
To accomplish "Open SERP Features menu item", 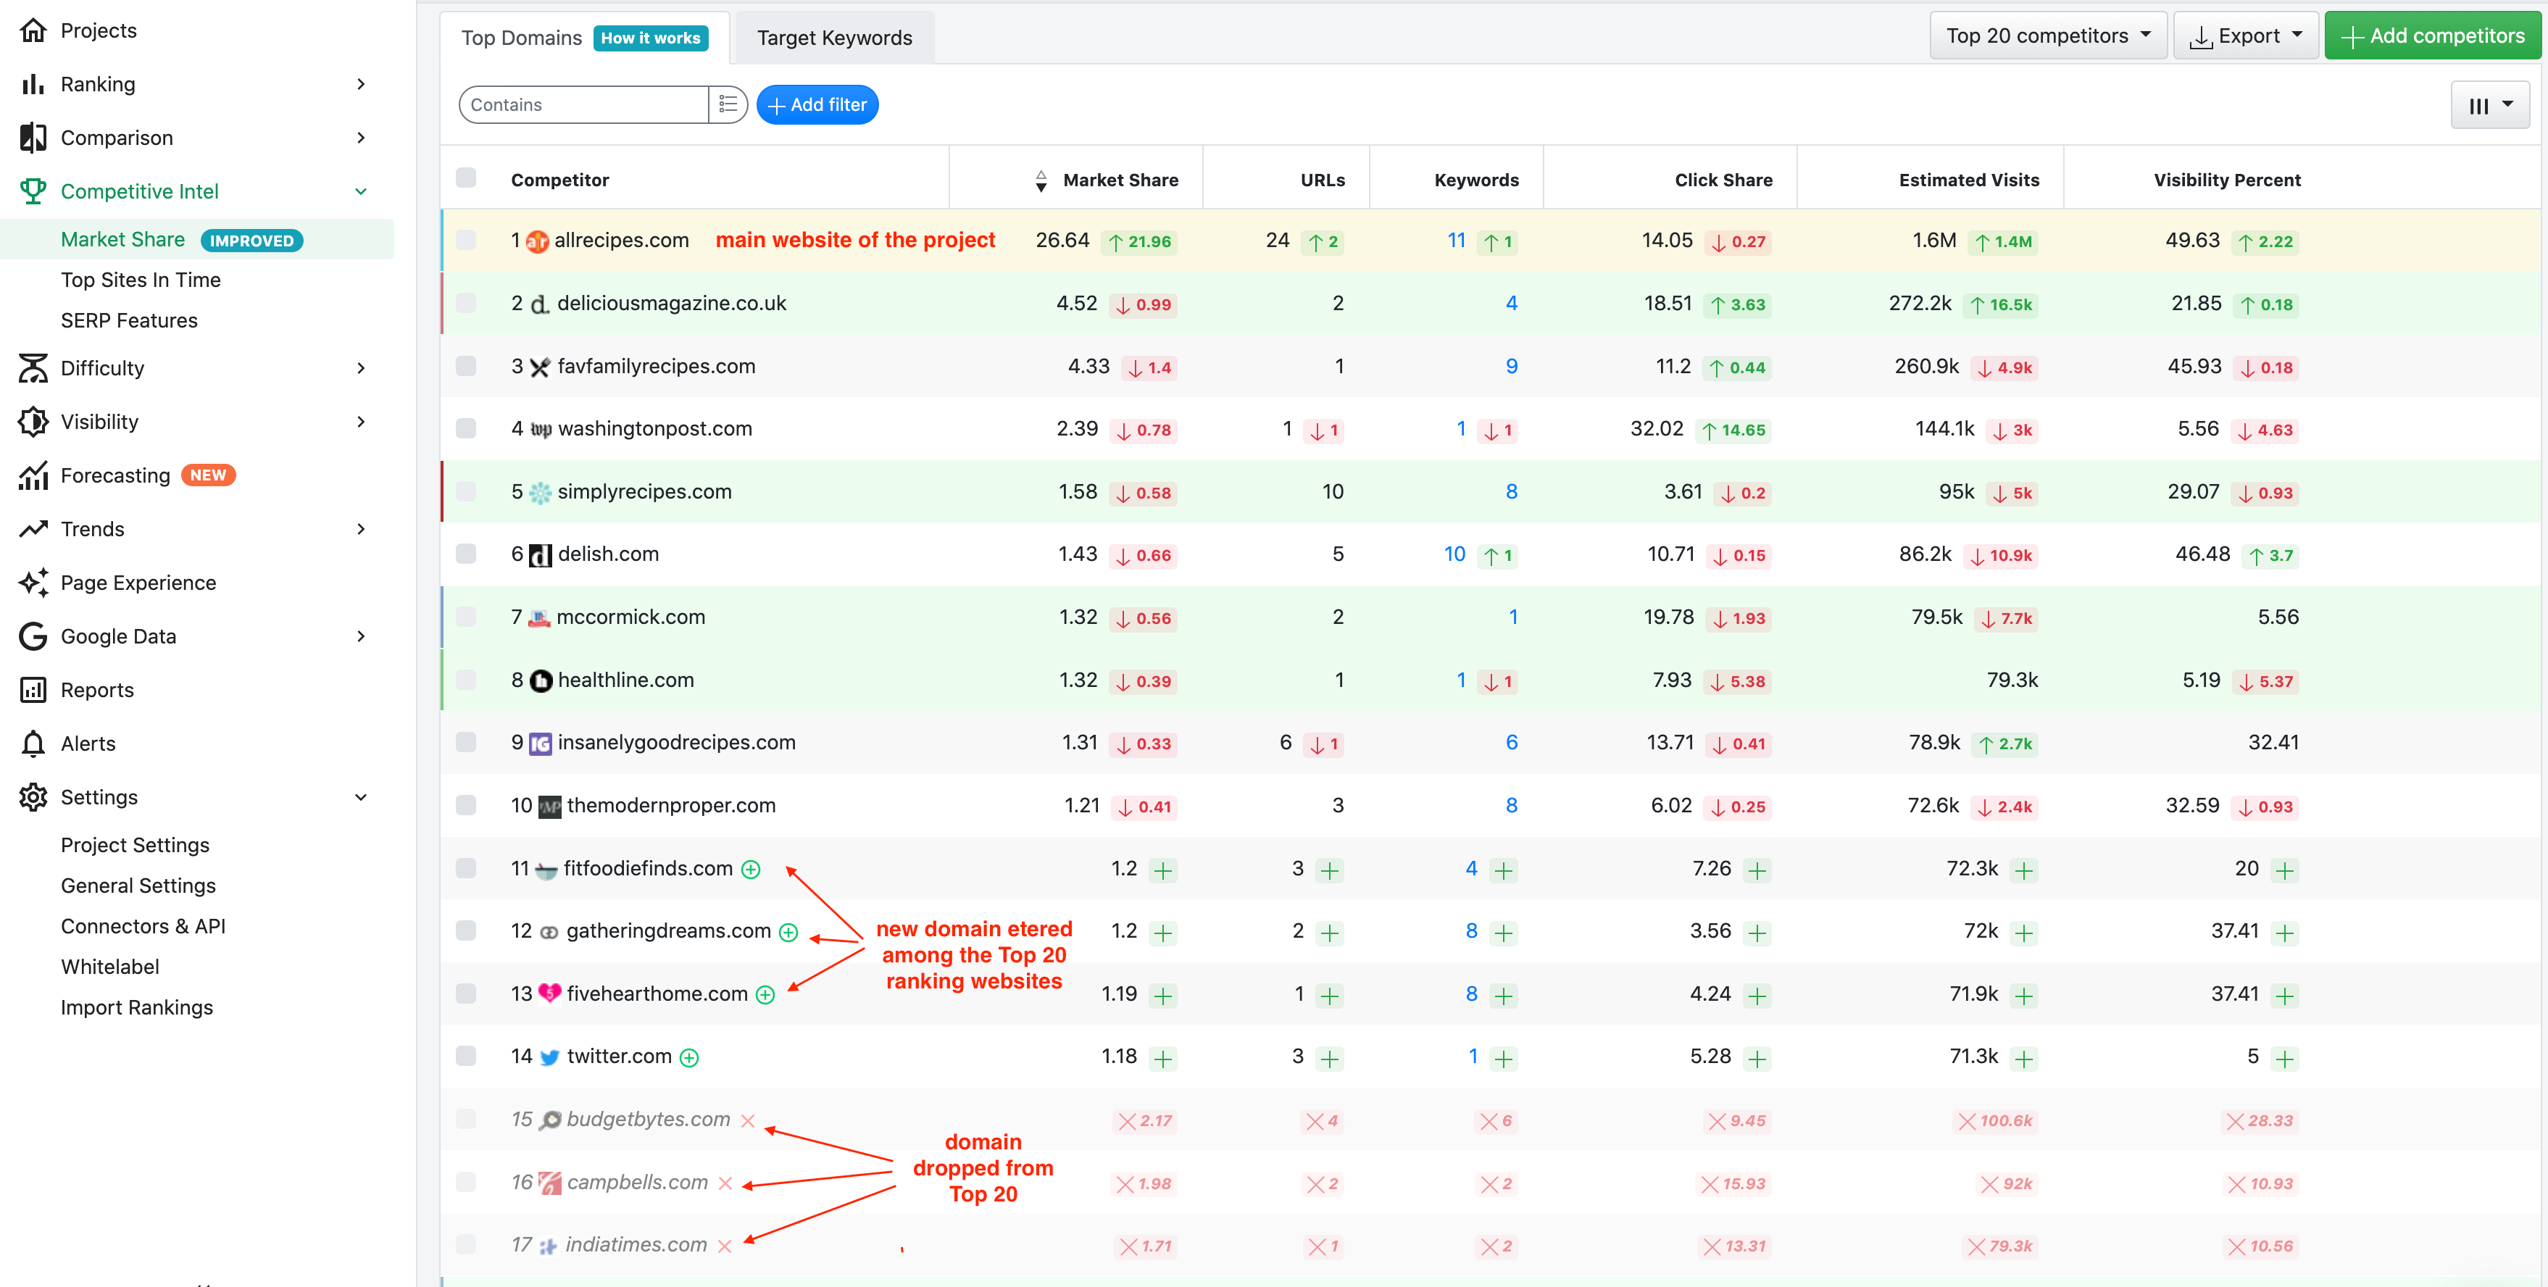I will 128,320.
